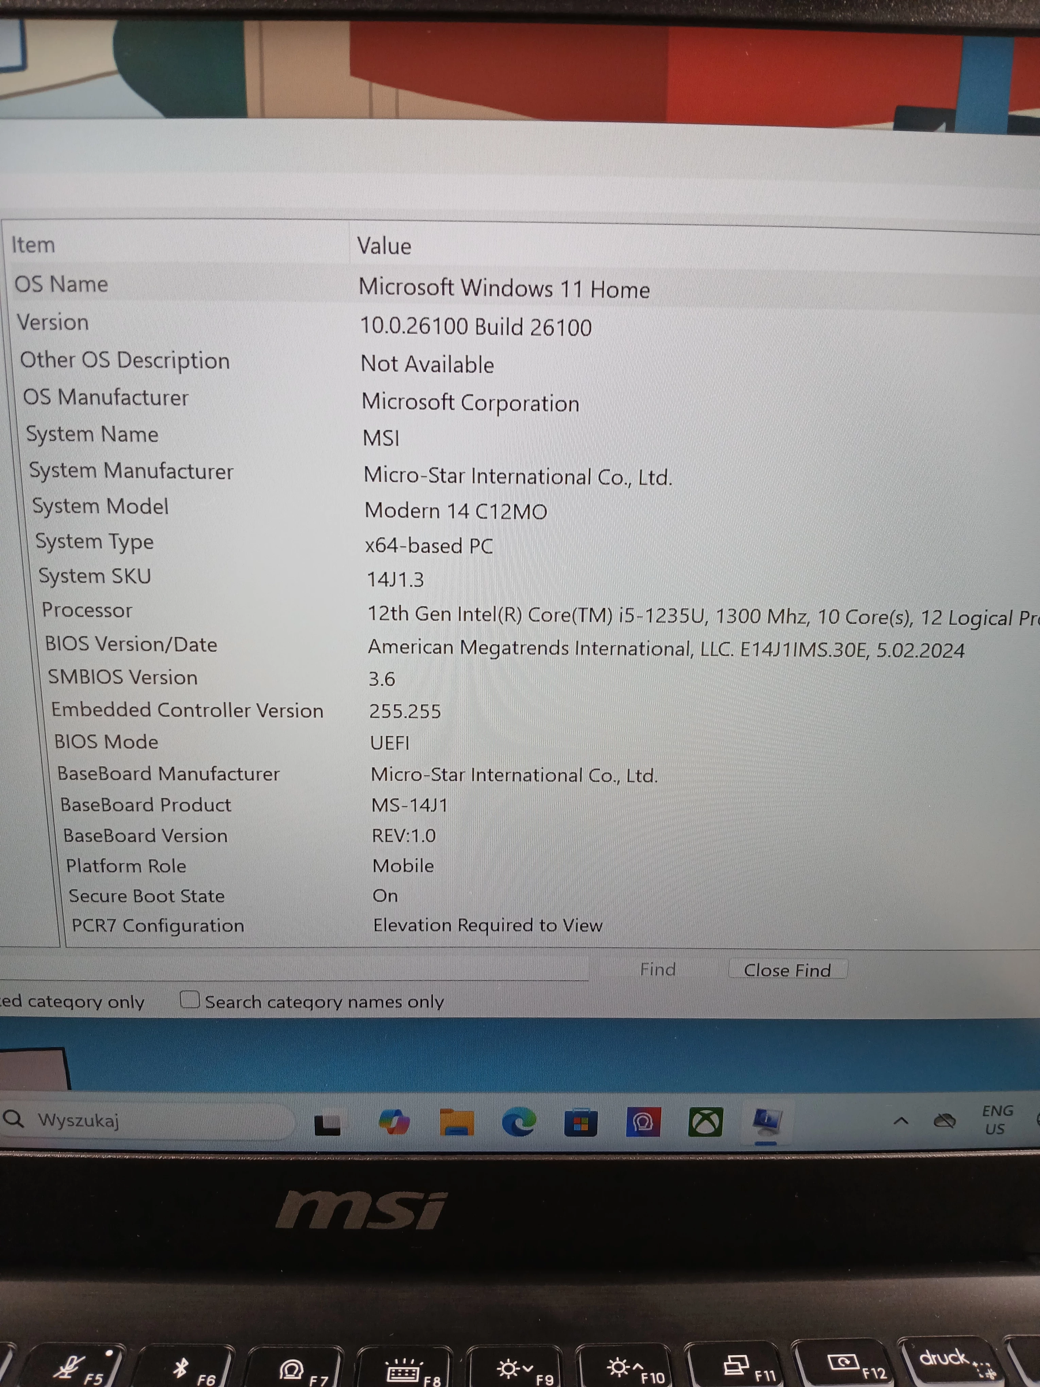Click the Find button
The height and width of the screenshot is (1387, 1040).
(x=658, y=970)
